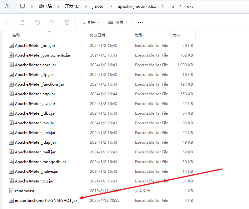Expand the chevron between lib and ext
The image size is (249, 209).
pos(181,6)
